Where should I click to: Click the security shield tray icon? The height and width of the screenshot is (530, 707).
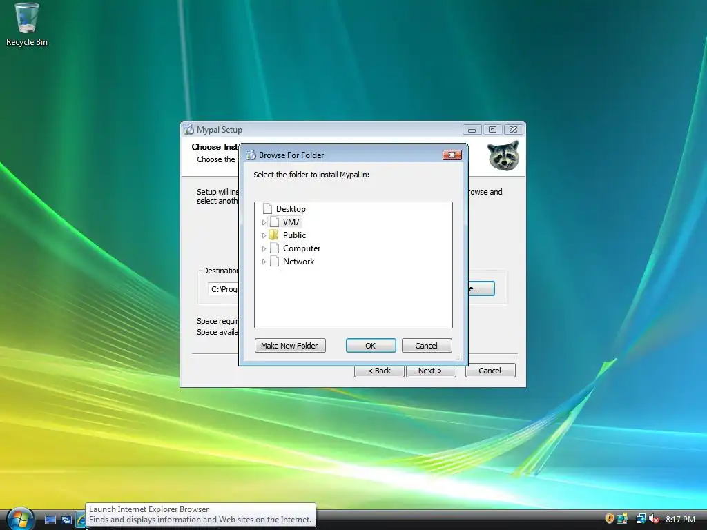(x=609, y=519)
